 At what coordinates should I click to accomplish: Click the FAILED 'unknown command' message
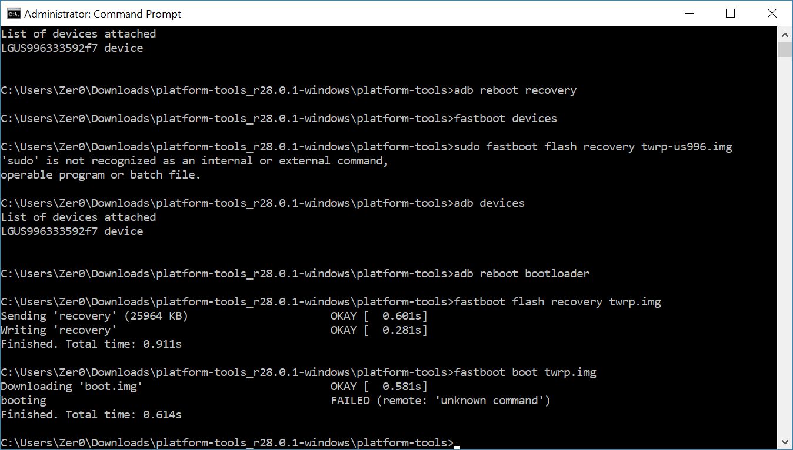pos(440,401)
